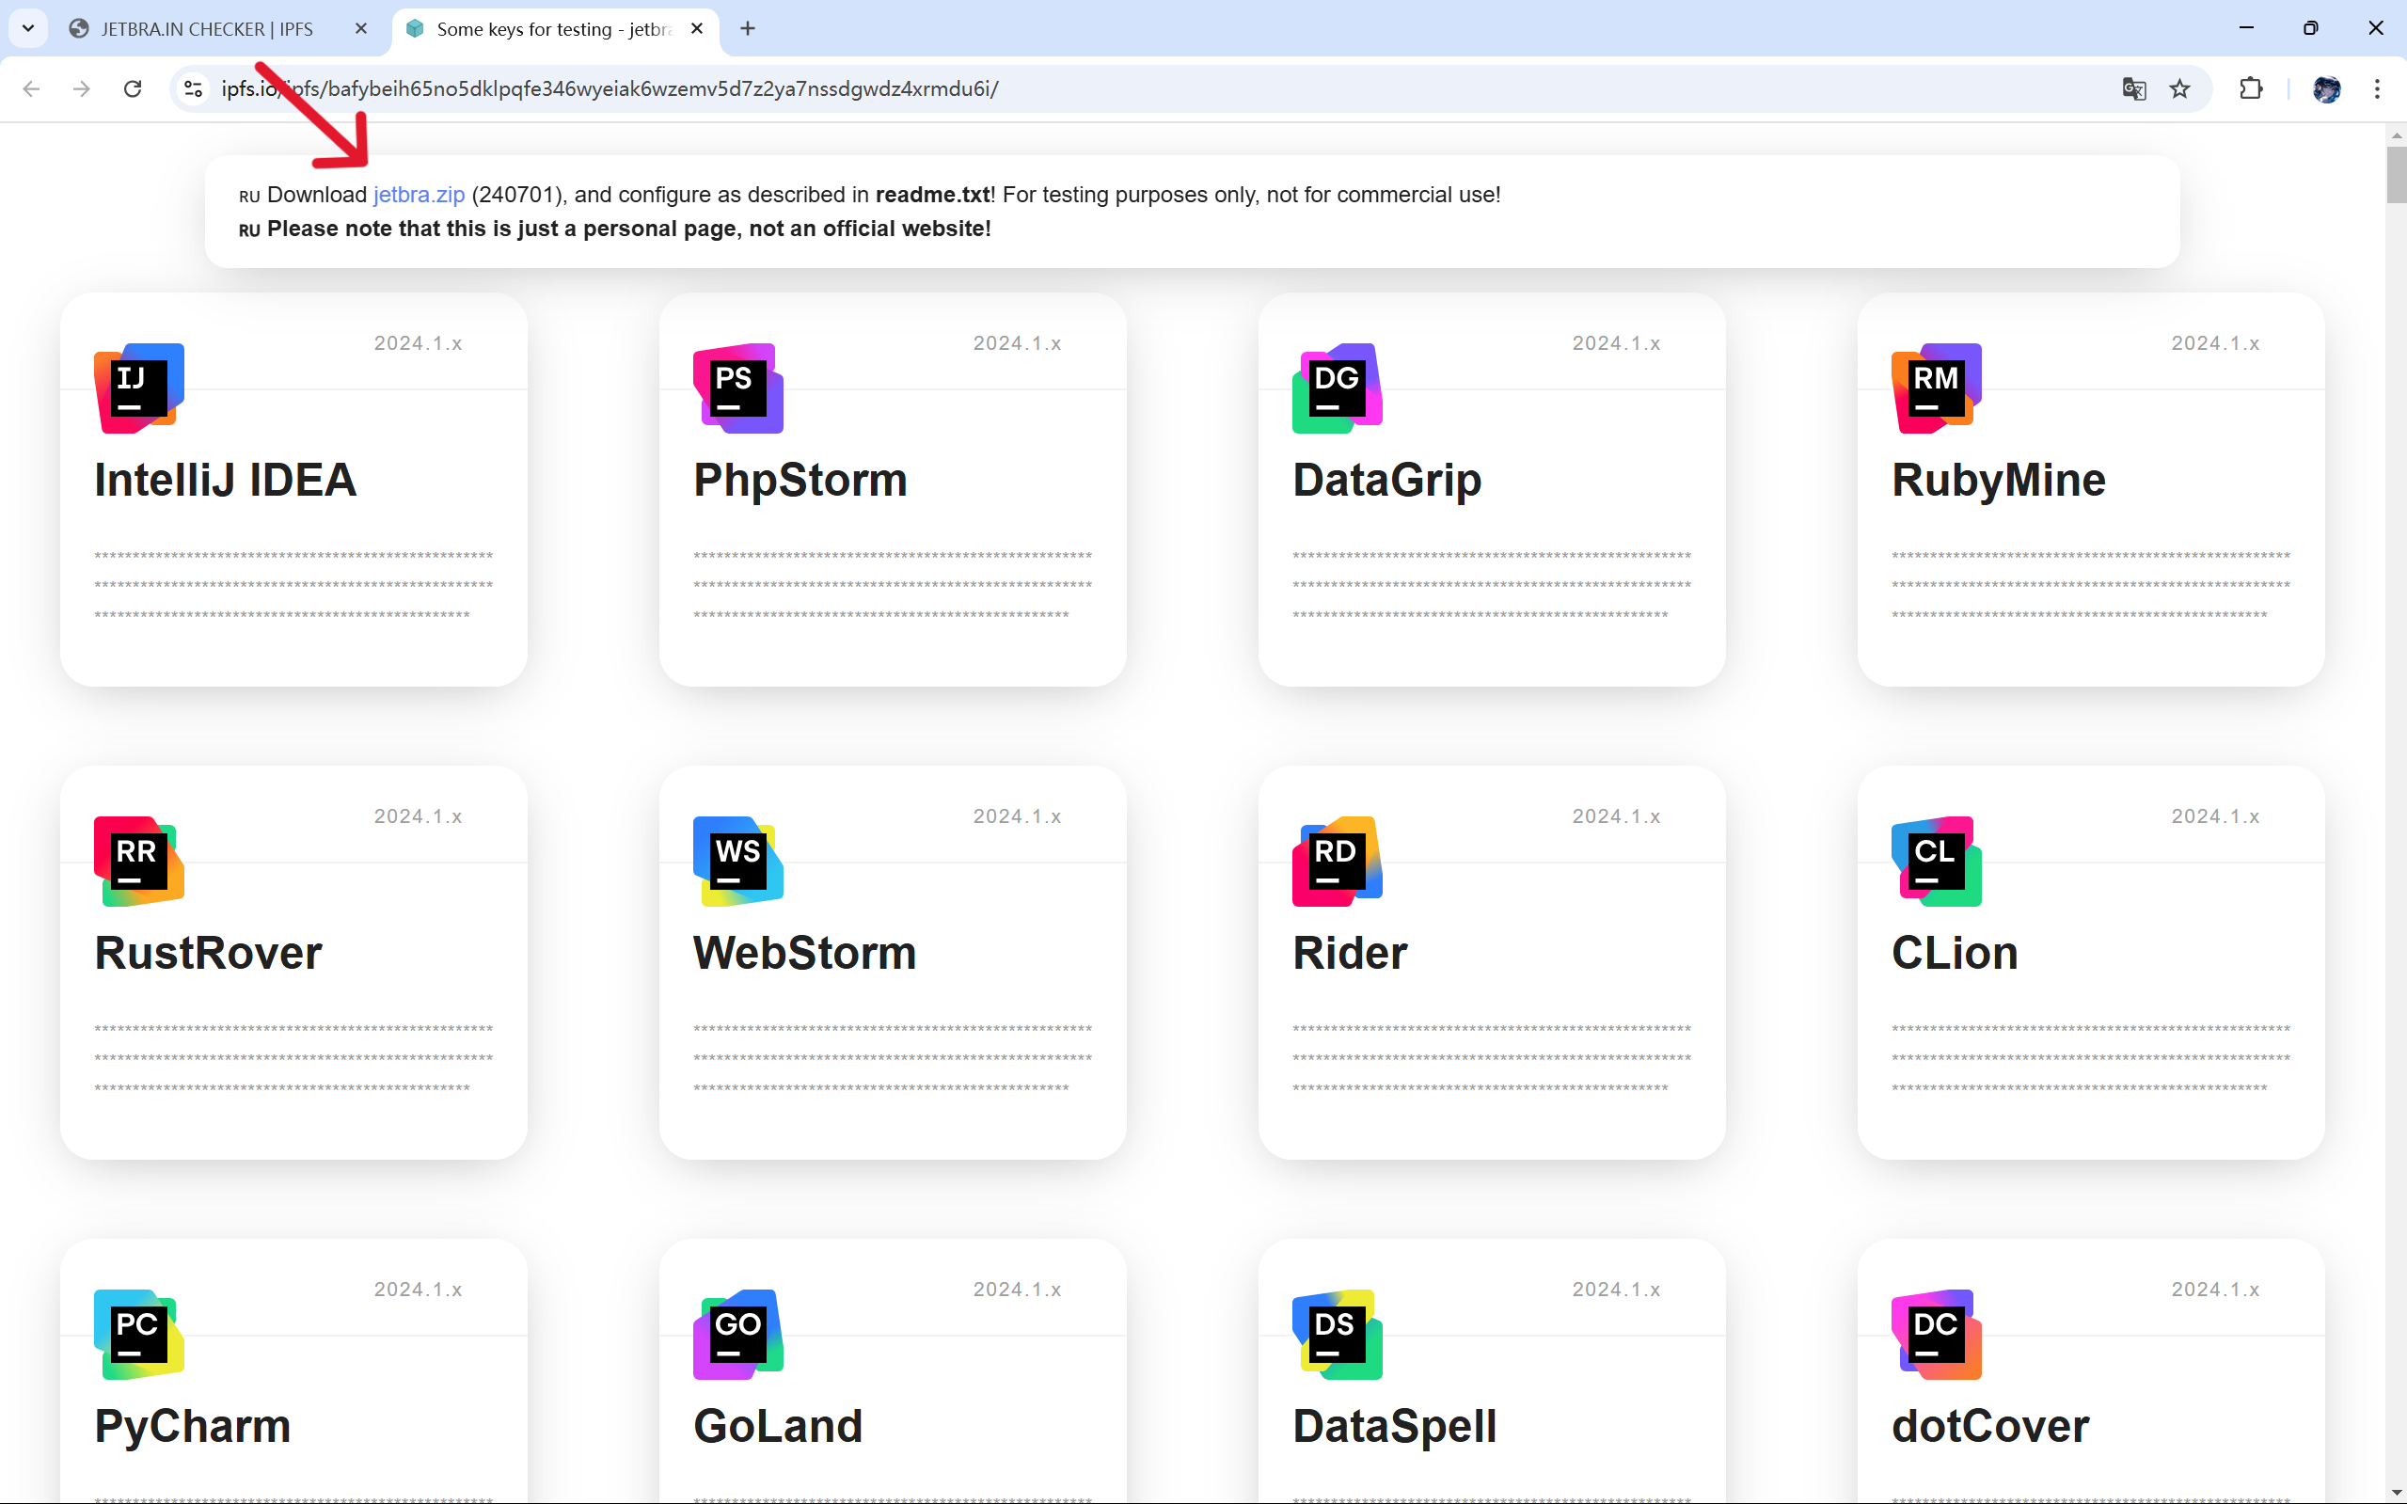Go back with the browser back arrow
The height and width of the screenshot is (1504, 2407).
[x=31, y=88]
